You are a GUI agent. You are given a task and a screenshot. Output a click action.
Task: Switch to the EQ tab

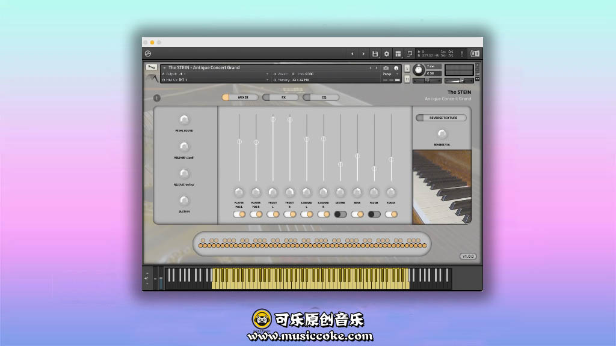point(321,97)
